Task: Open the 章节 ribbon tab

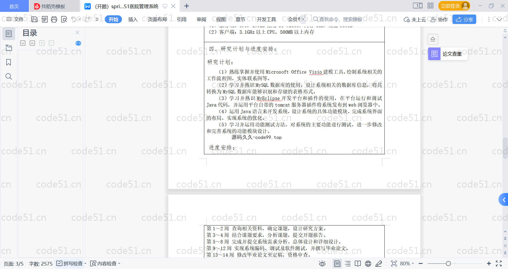Action: [x=241, y=19]
